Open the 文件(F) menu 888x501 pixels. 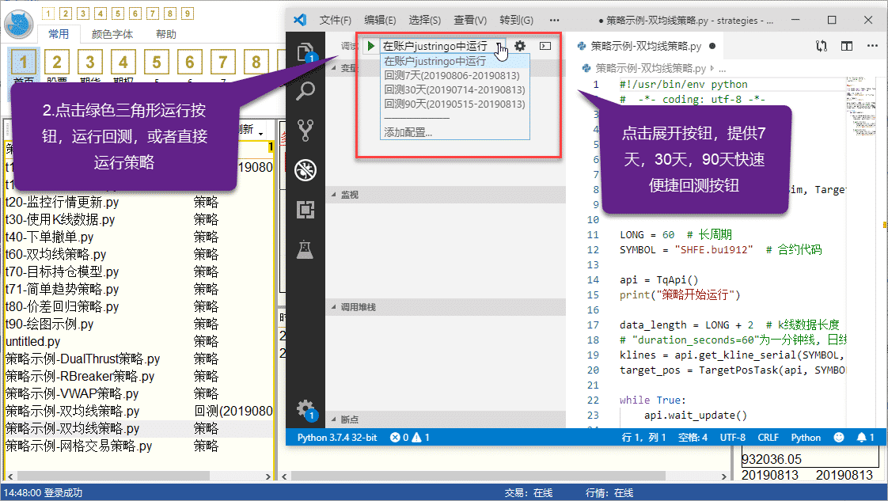point(336,20)
